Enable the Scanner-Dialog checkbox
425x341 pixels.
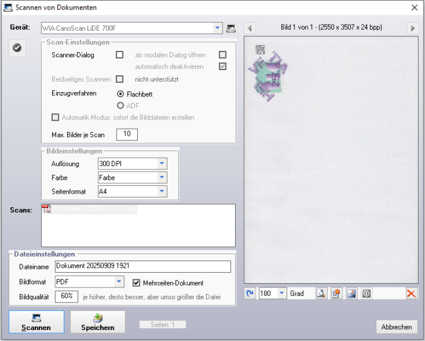(x=120, y=55)
